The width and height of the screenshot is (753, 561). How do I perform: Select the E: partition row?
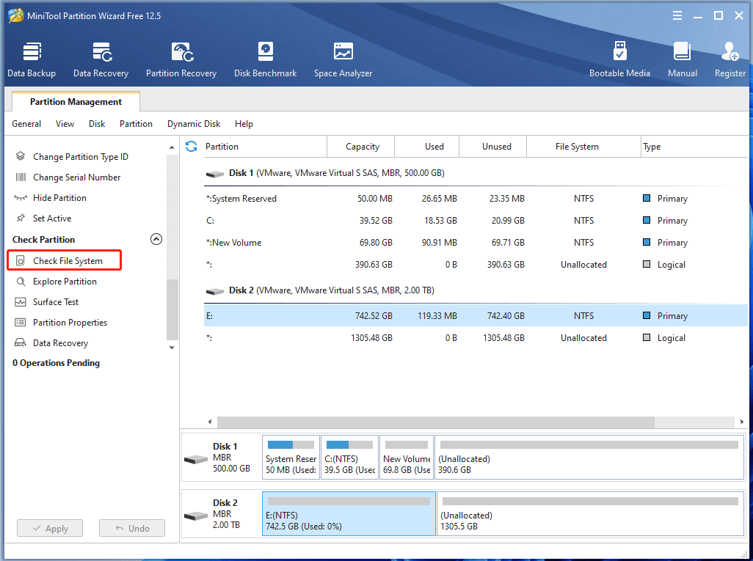click(476, 316)
